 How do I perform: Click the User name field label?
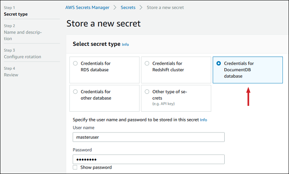(x=84, y=127)
